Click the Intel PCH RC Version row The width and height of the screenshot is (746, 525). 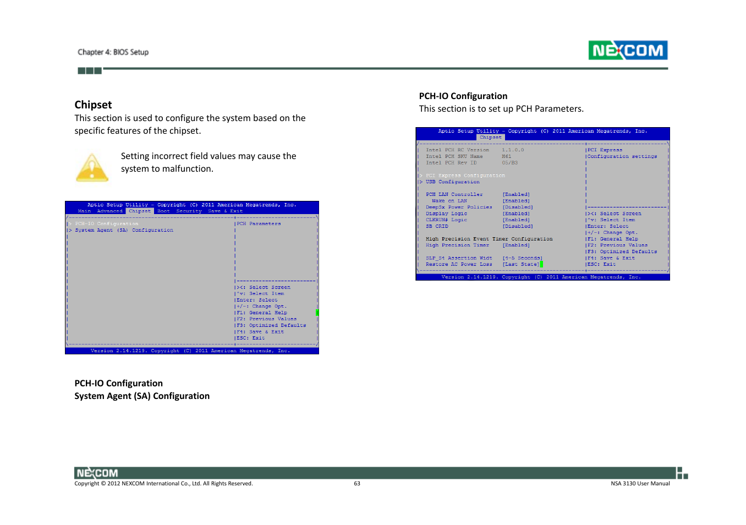coord(475,150)
